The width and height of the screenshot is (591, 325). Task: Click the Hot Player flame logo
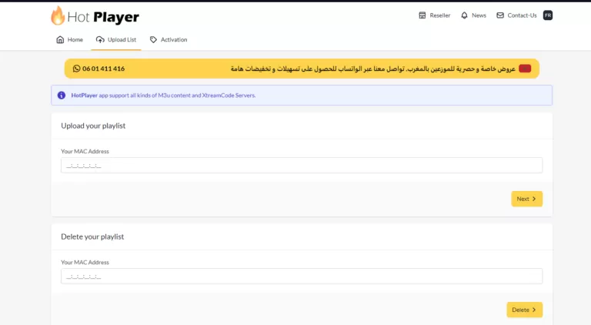(58, 15)
